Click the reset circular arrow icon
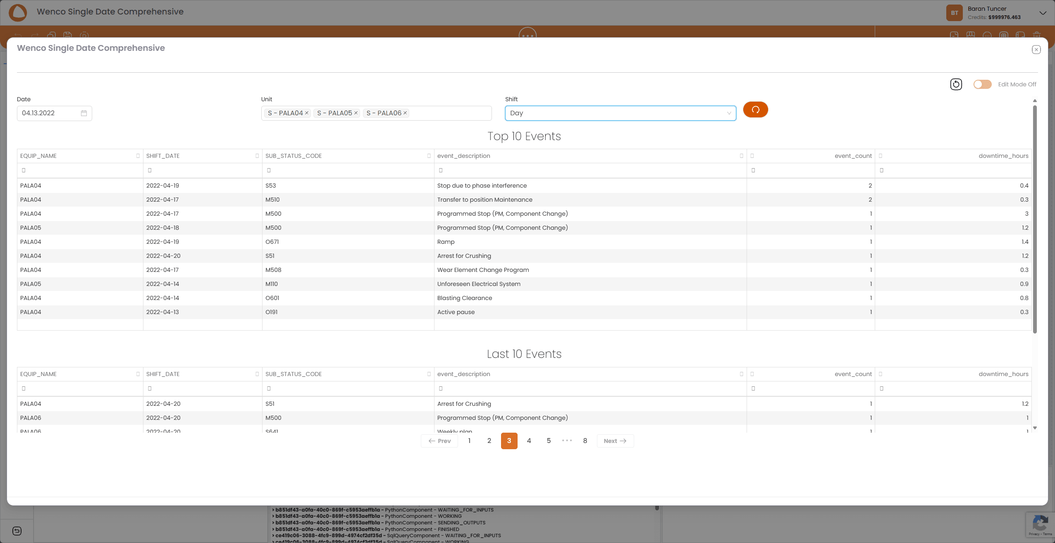Viewport: 1055px width, 543px height. pos(956,84)
